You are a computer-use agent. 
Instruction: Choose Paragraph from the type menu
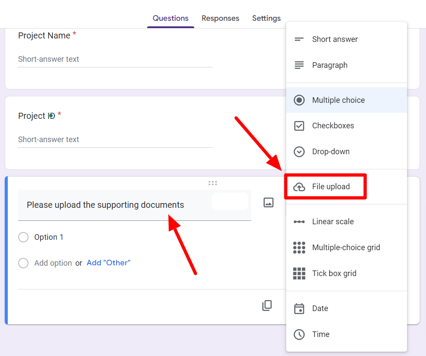347,65
